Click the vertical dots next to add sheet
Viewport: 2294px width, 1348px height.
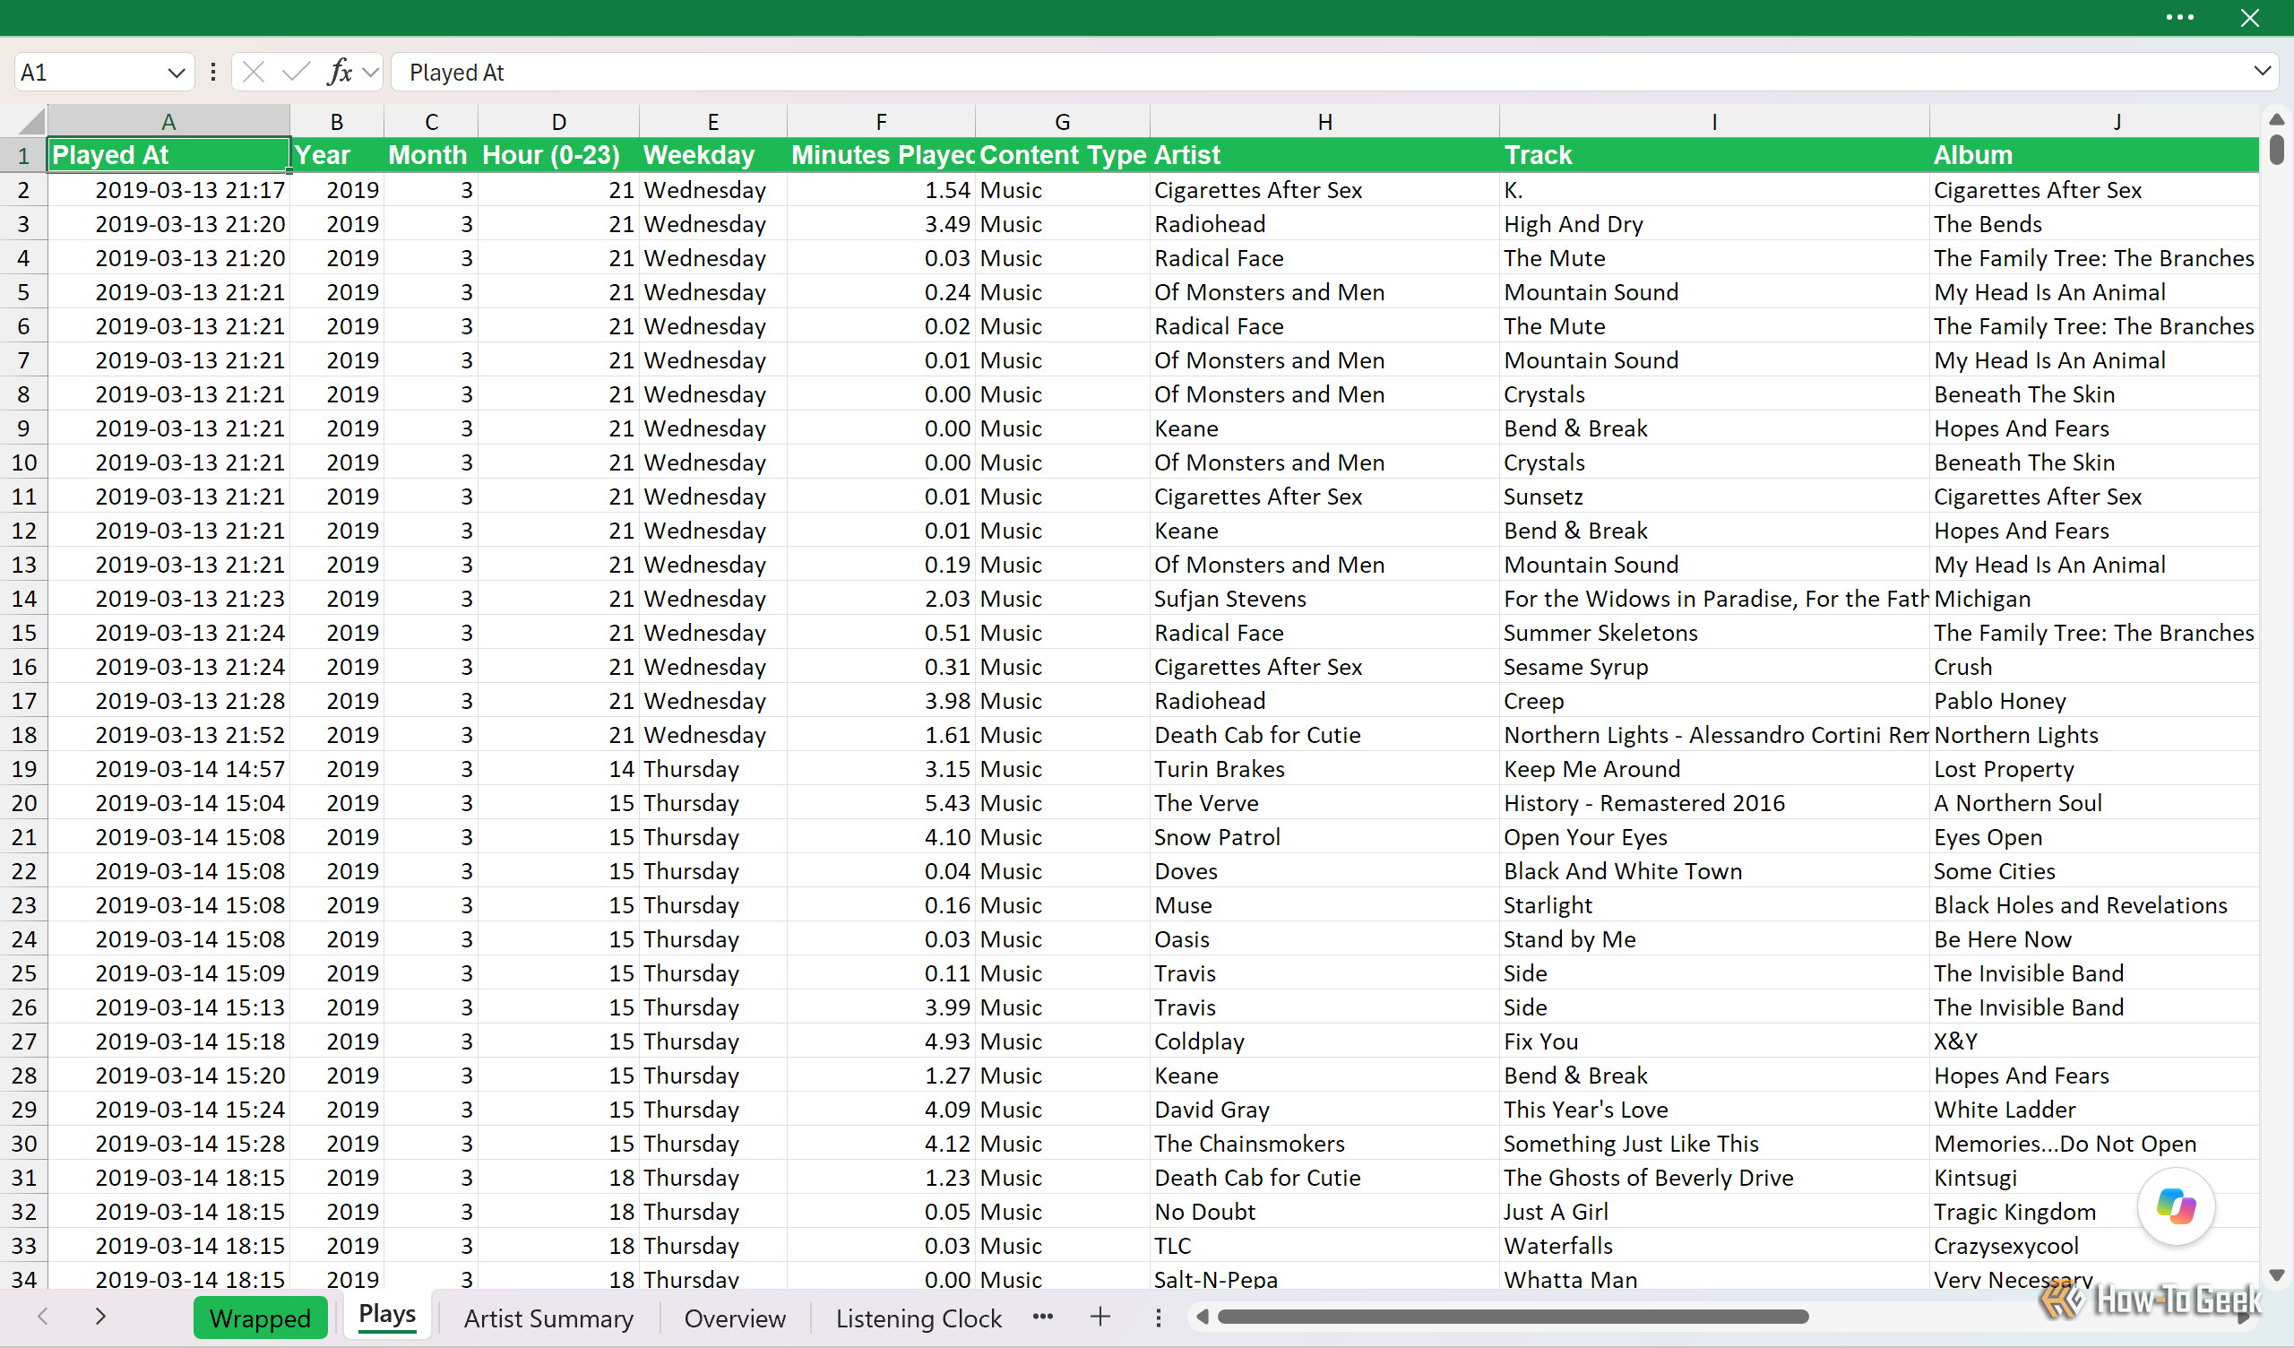[1158, 1317]
